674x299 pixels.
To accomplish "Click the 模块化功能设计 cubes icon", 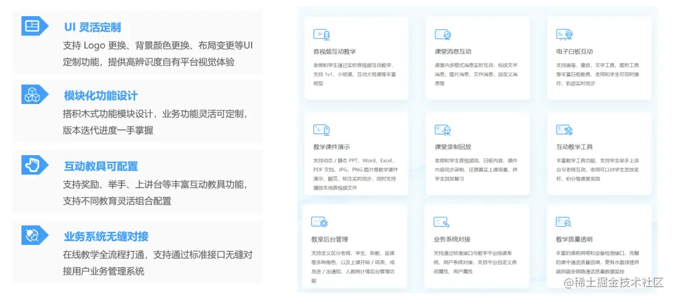I will click(35, 95).
